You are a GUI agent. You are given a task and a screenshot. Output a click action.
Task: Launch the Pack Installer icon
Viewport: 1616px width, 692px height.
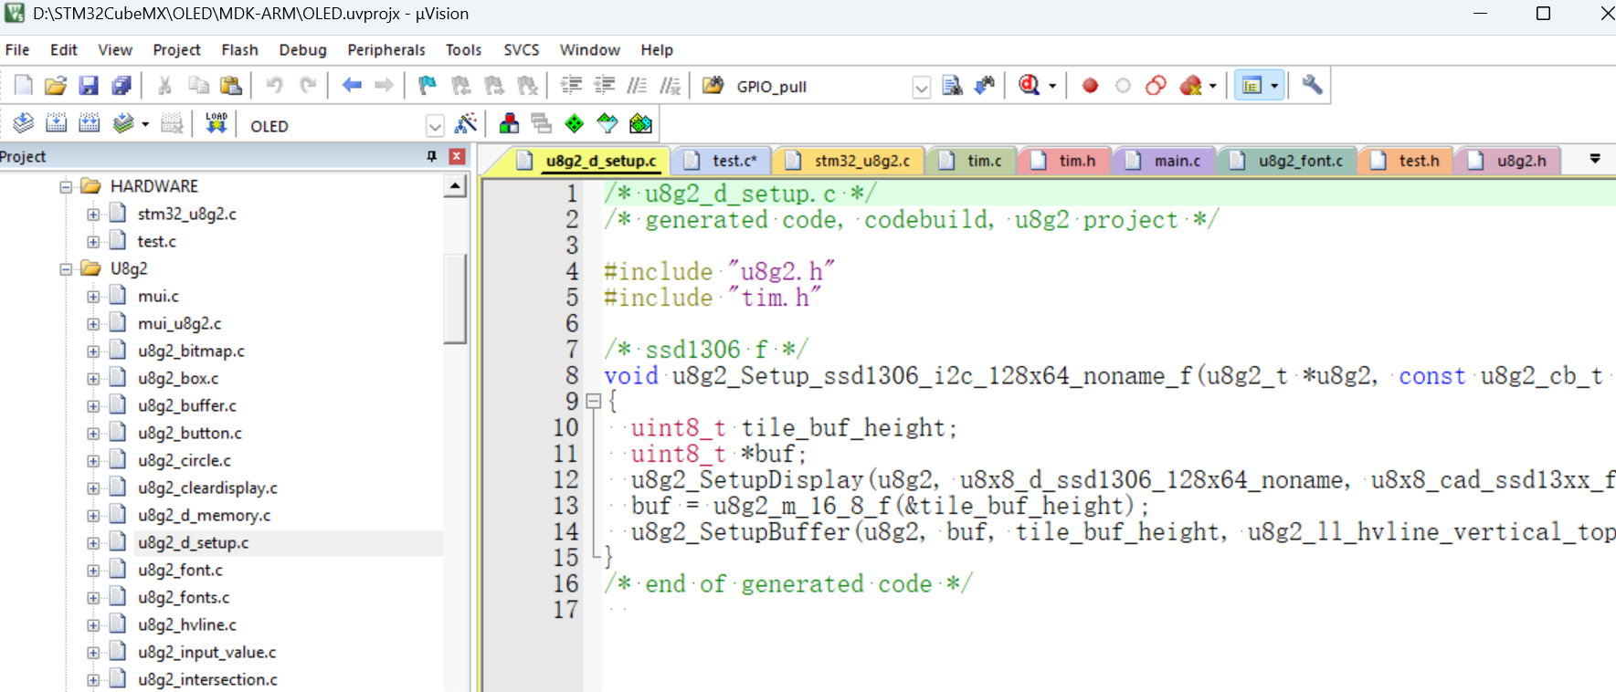click(641, 123)
